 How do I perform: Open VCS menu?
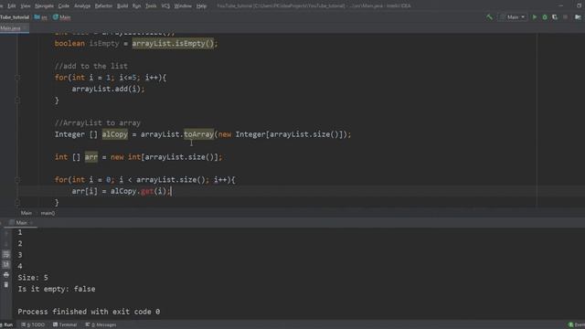pos(165,6)
